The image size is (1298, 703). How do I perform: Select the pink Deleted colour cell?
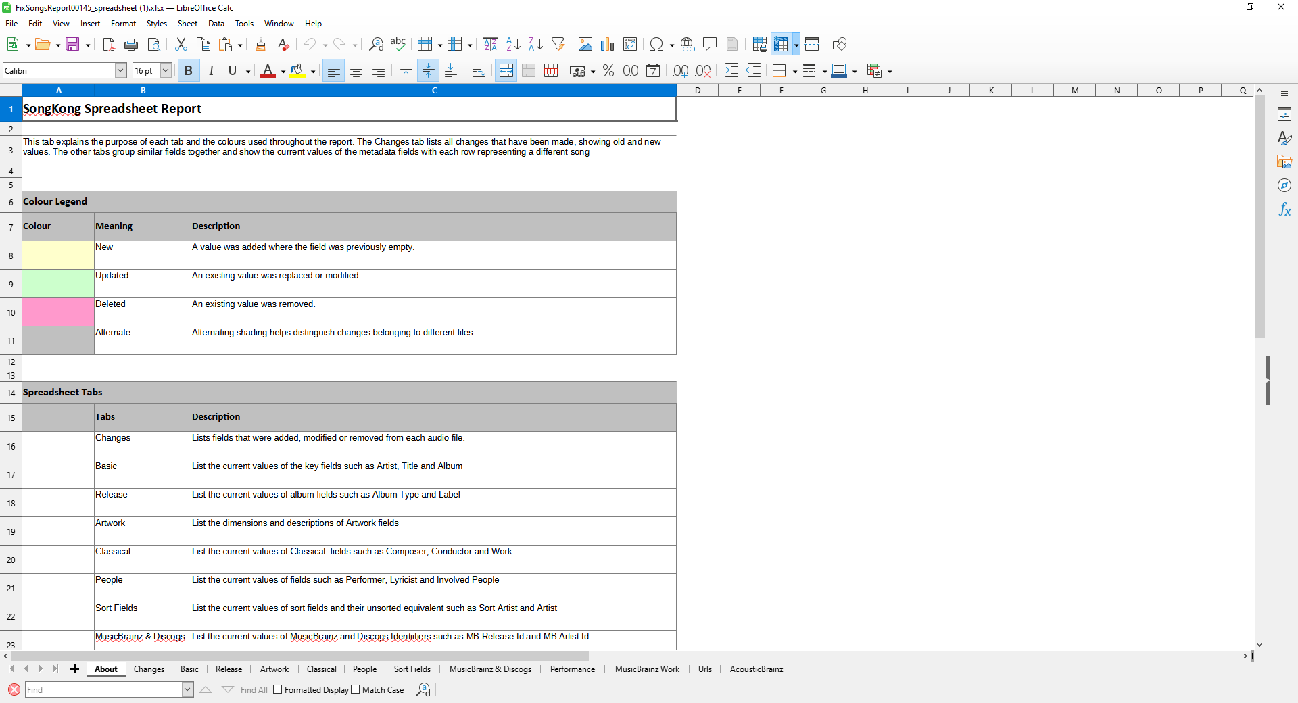pos(58,312)
